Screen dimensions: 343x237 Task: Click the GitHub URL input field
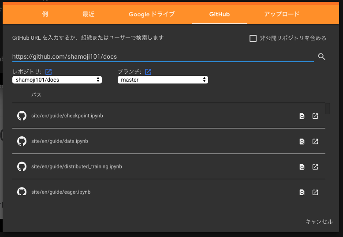click(163, 57)
